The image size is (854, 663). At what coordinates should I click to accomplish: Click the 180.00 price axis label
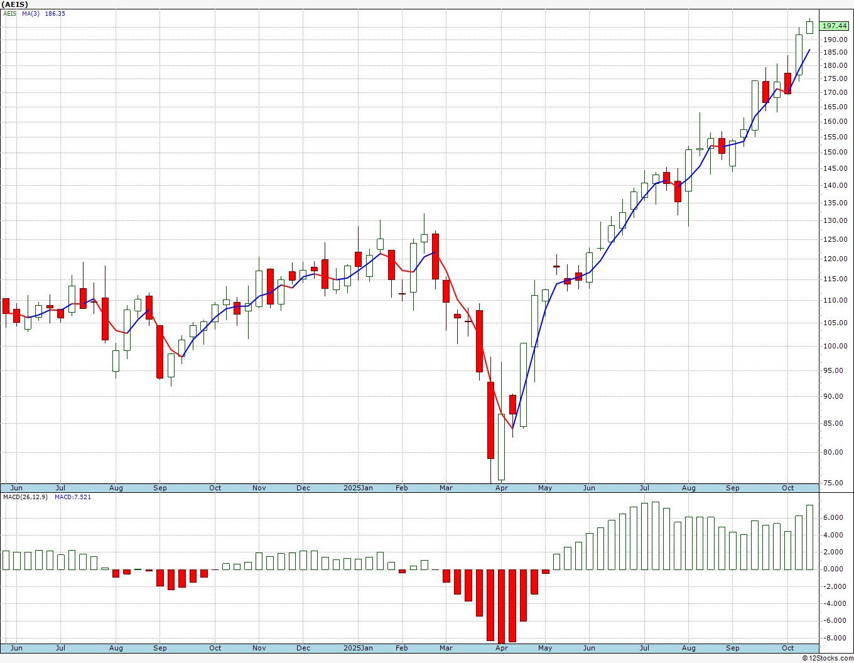pyautogui.click(x=836, y=65)
